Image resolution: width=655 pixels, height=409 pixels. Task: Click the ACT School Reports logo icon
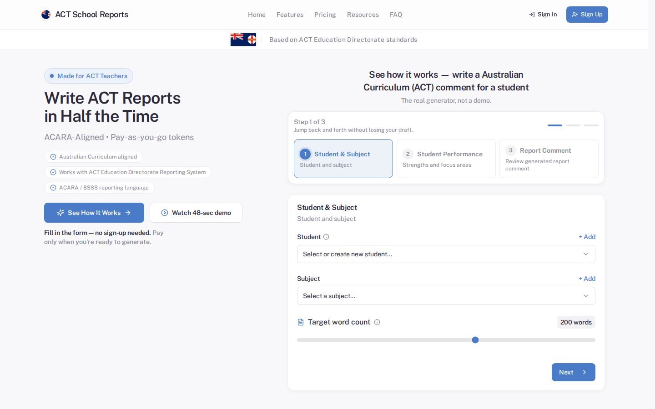(x=46, y=15)
